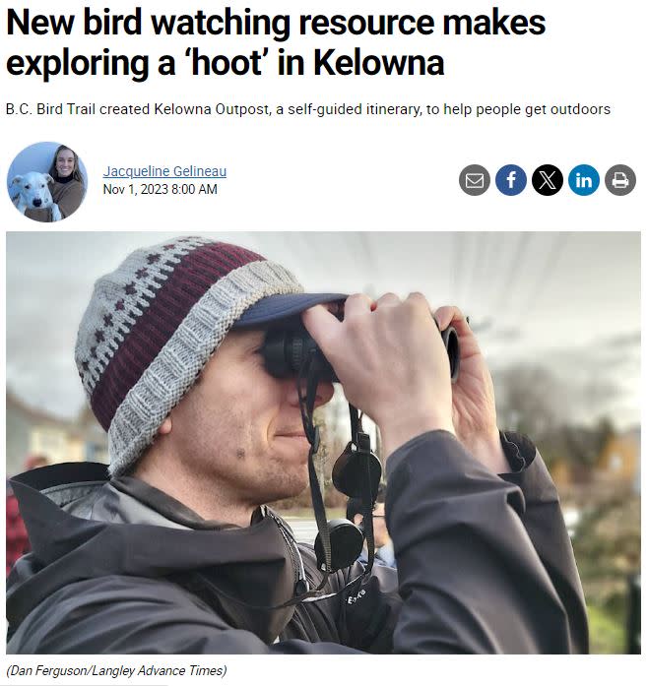Click the author's round profile photo
The image size is (648, 686).
(x=47, y=181)
